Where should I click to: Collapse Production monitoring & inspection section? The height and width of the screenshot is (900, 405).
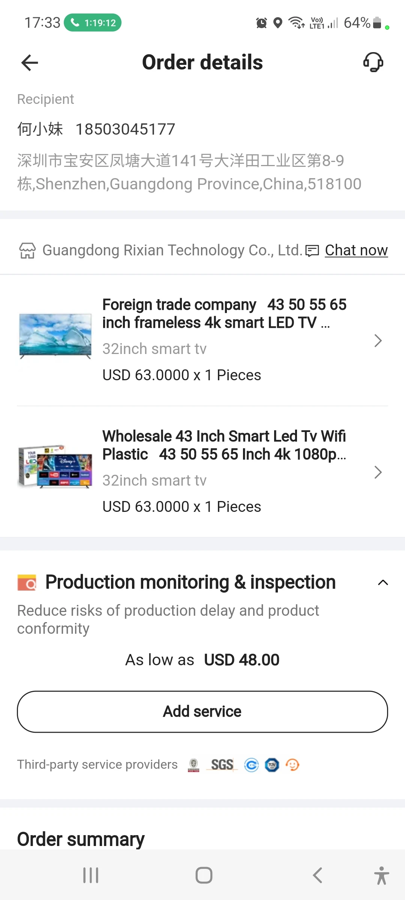pos(383,583)
